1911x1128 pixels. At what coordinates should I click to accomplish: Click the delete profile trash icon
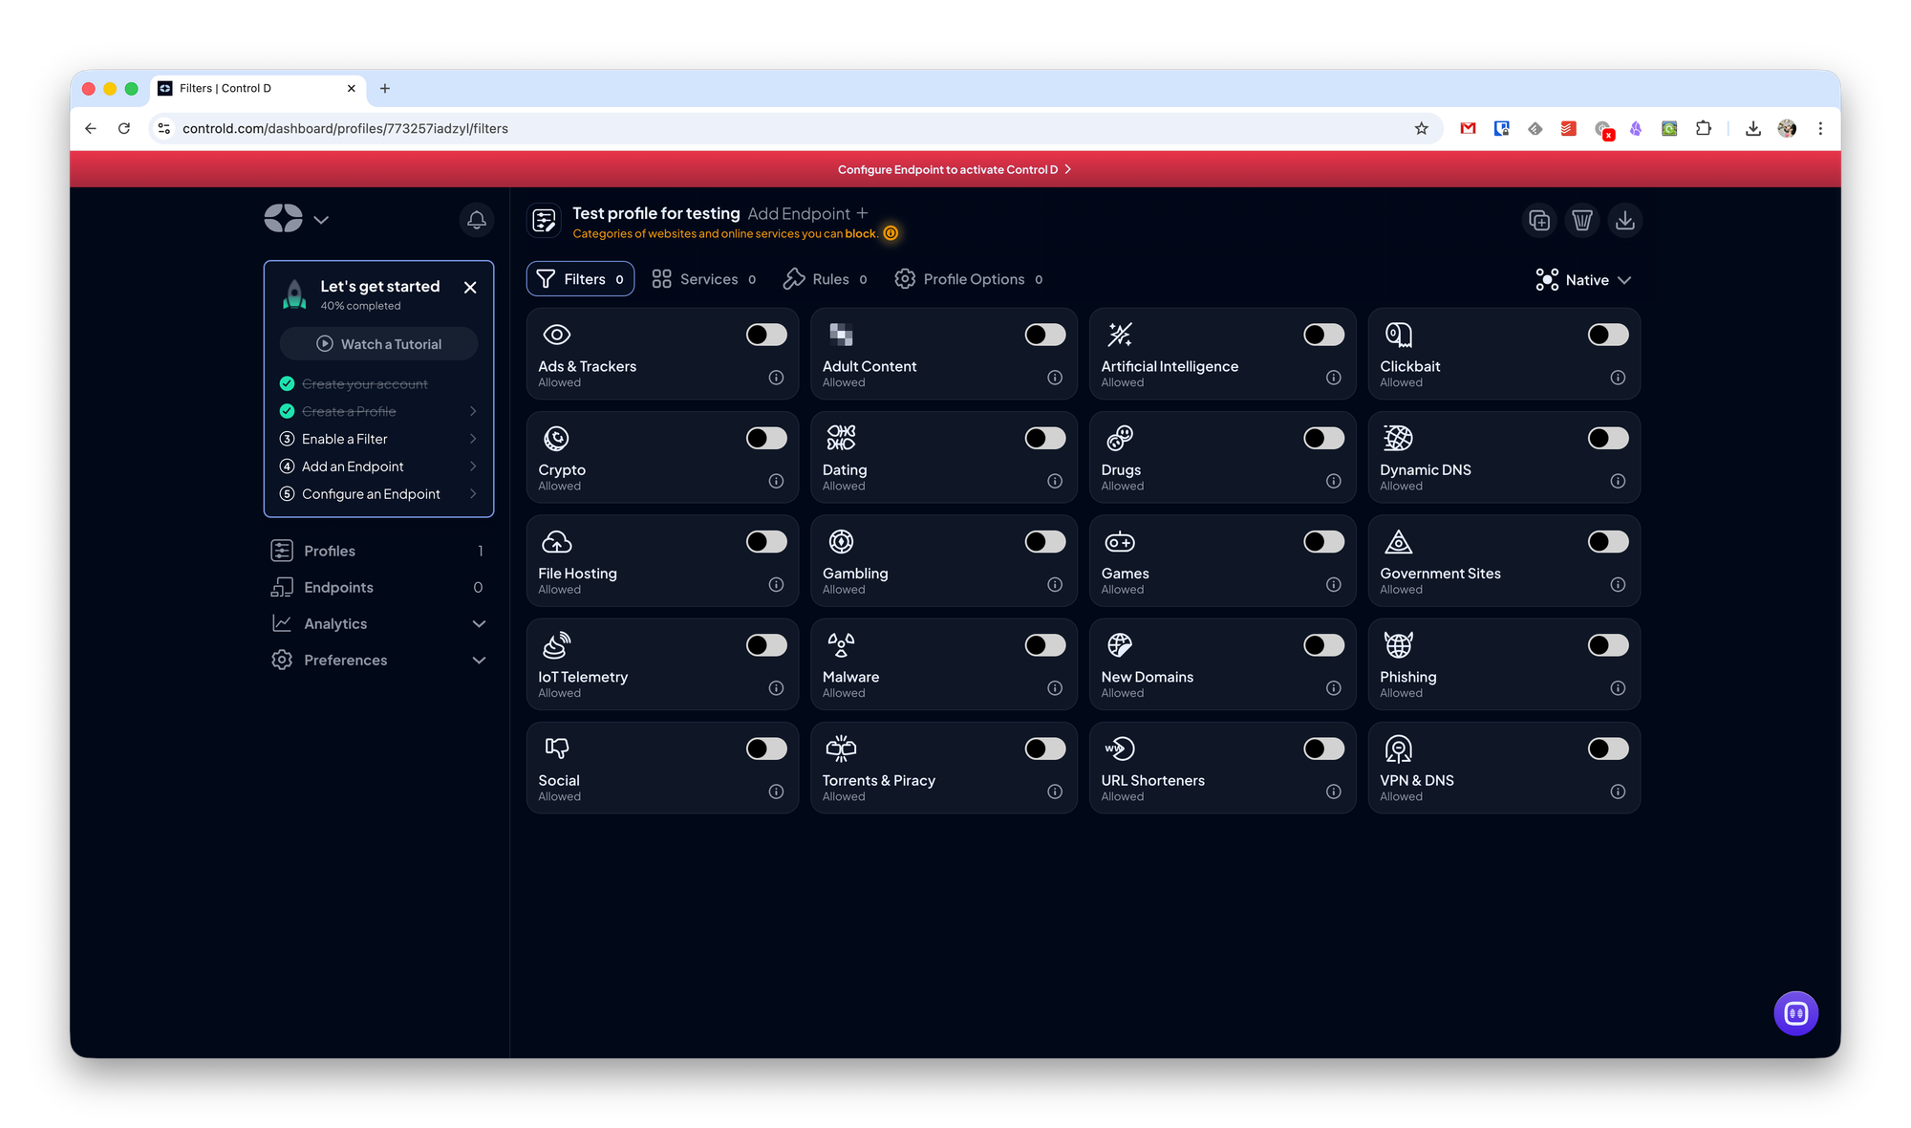tap(1582, 221)
